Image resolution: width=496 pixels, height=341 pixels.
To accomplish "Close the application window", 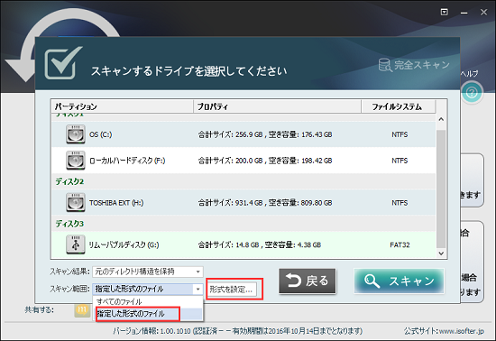I will click(x=483, y=13).
